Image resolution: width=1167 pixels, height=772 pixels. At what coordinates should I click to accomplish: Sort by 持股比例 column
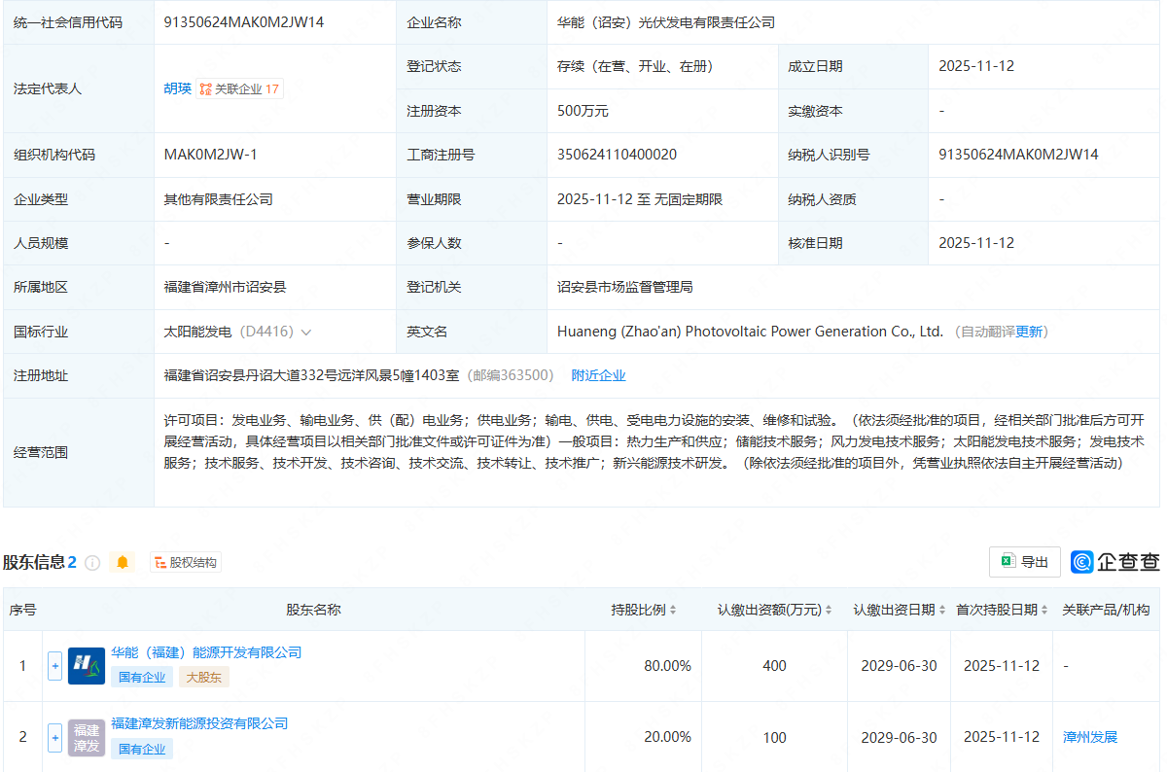672,611
